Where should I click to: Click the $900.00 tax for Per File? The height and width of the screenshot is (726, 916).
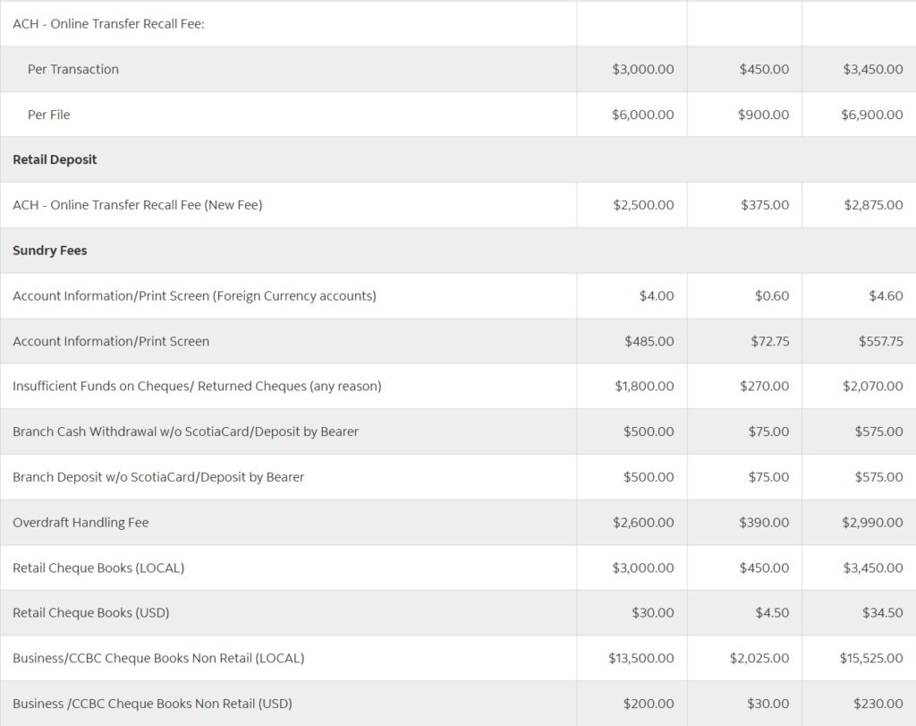pyautogui.click(x=763, y=115)
